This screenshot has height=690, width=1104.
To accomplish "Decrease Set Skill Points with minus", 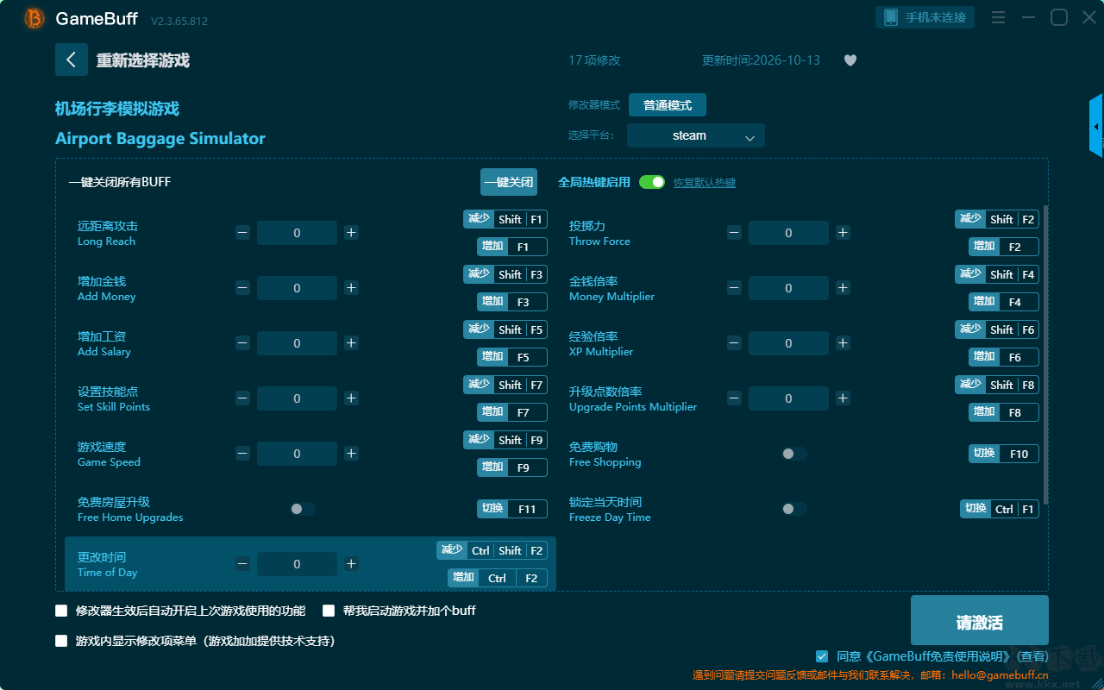I will tap(243, 398).
